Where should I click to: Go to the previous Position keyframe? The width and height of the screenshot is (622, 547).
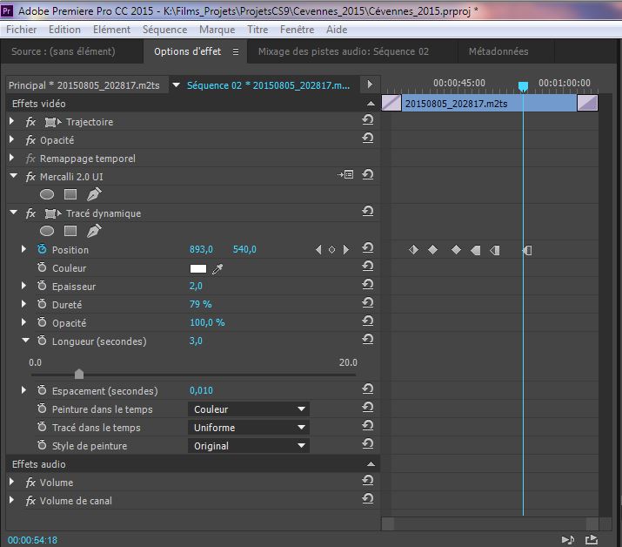(318, 250)
